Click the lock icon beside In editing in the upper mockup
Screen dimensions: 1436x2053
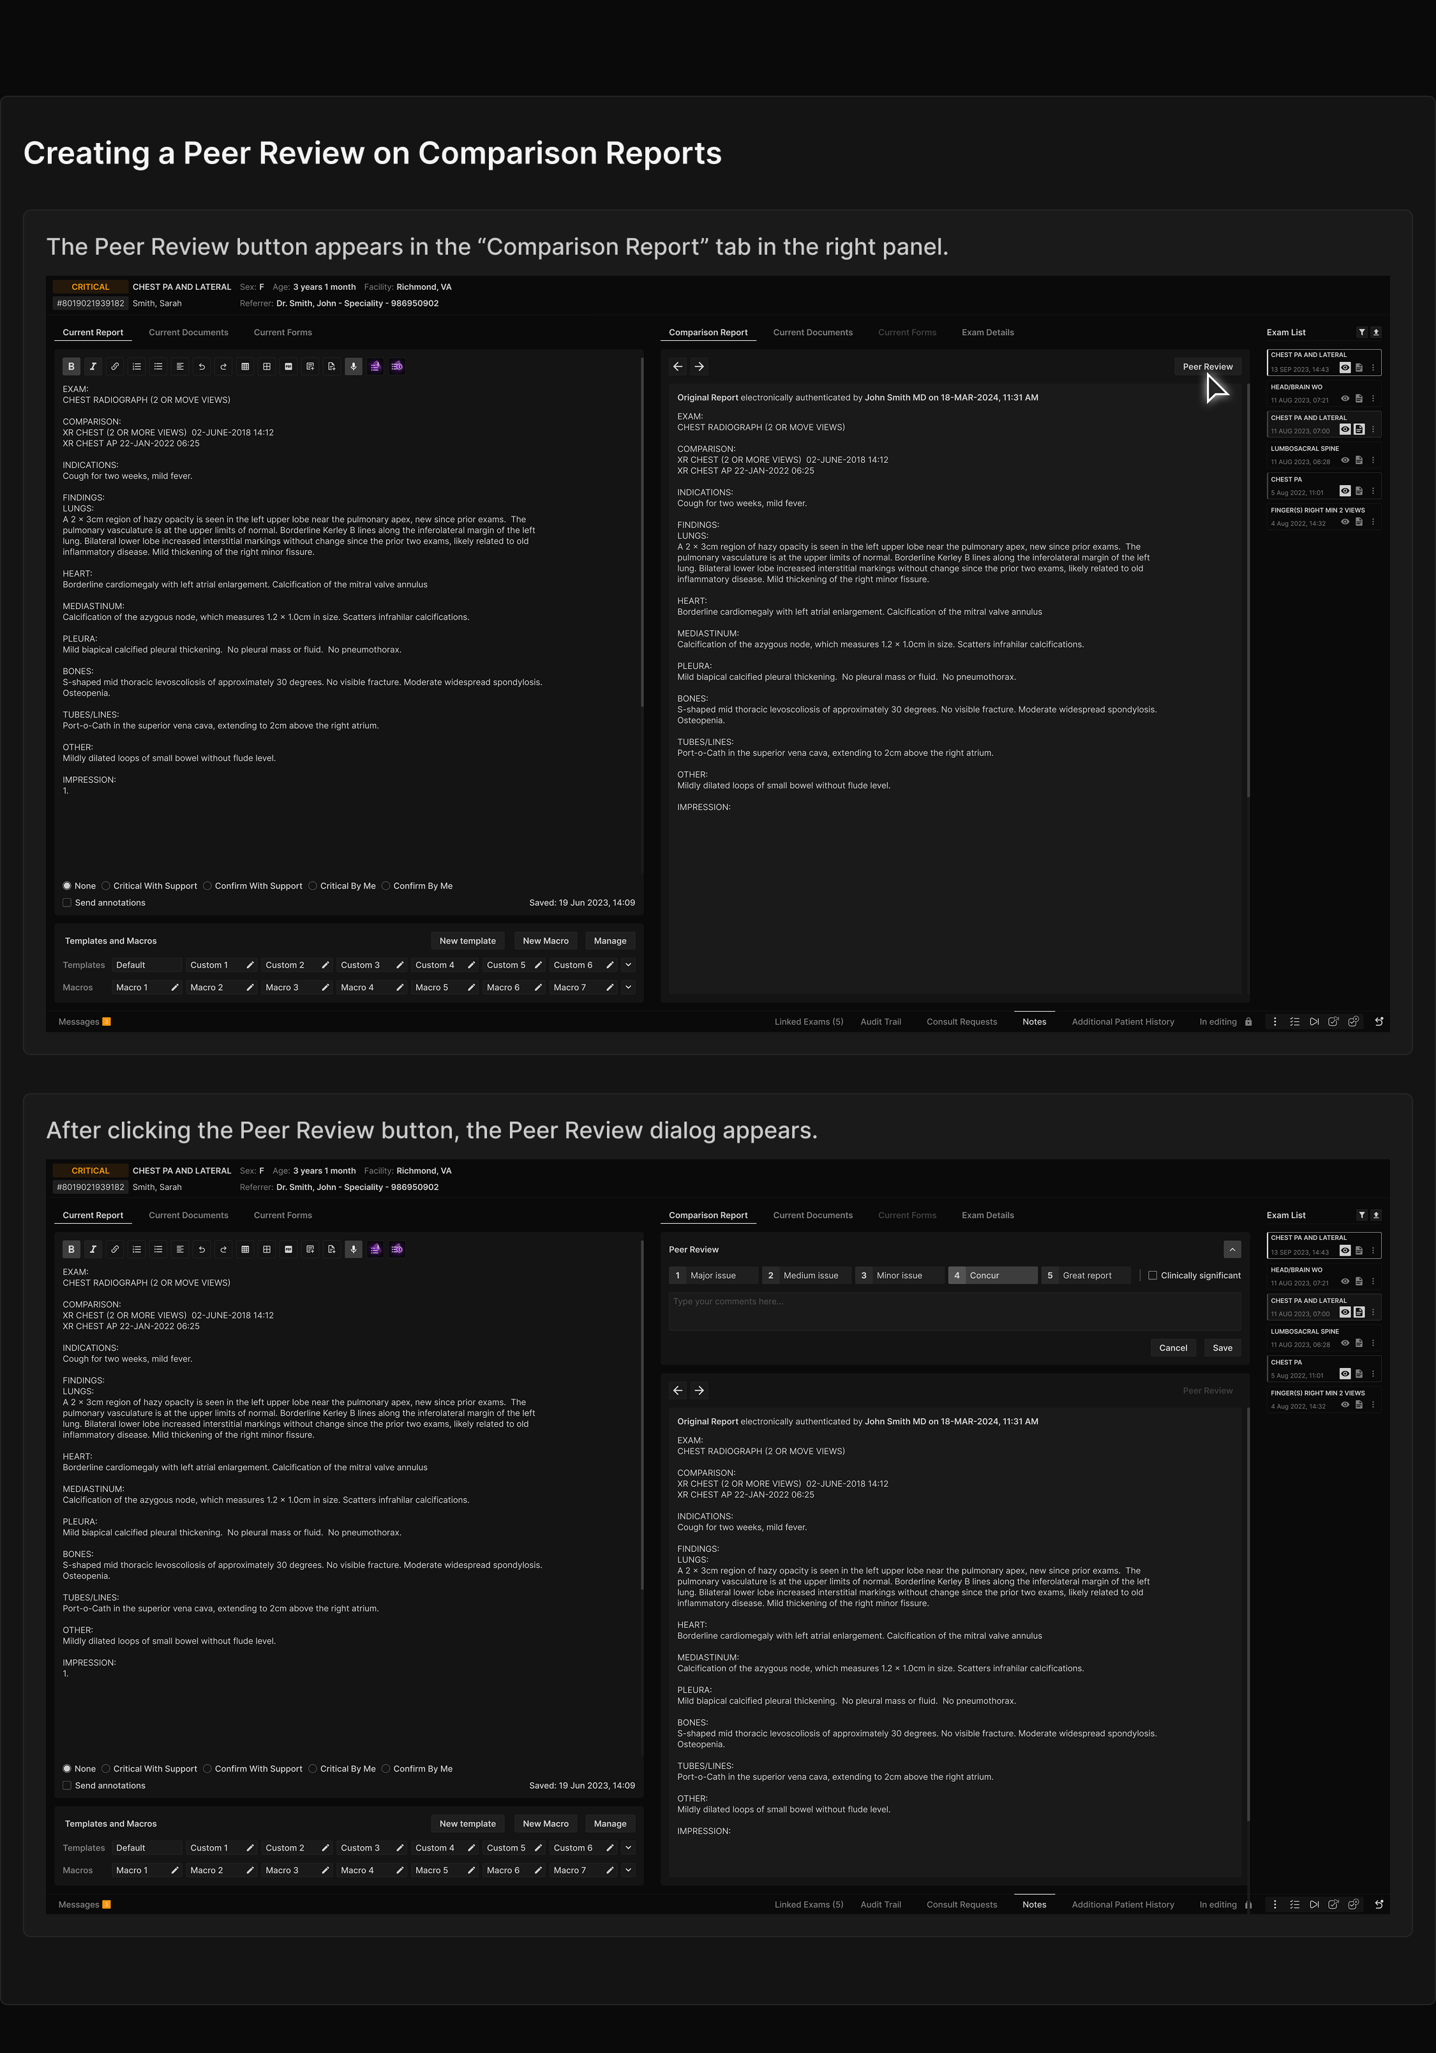click(x=1248, y=1022)
